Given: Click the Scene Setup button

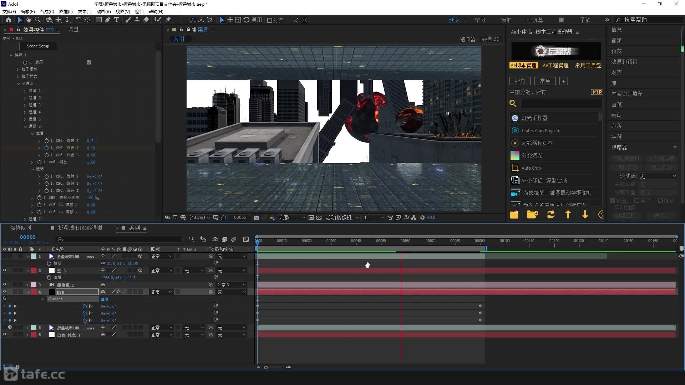Looking at the screenshot, I should coord(38,46).
